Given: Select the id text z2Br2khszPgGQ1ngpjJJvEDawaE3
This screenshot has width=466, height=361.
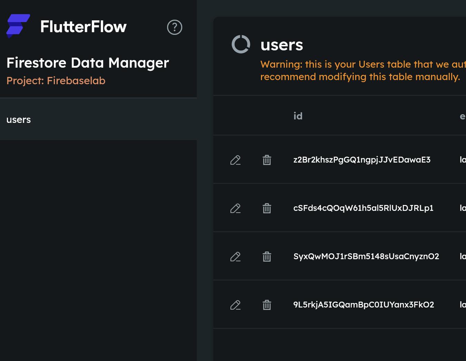Looking at the screenshot, I should pyautogui.click(x=362, y=160).
